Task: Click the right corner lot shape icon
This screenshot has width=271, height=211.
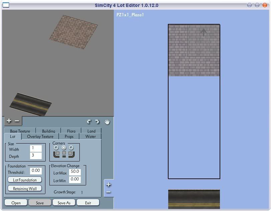Action: (71, 154)
